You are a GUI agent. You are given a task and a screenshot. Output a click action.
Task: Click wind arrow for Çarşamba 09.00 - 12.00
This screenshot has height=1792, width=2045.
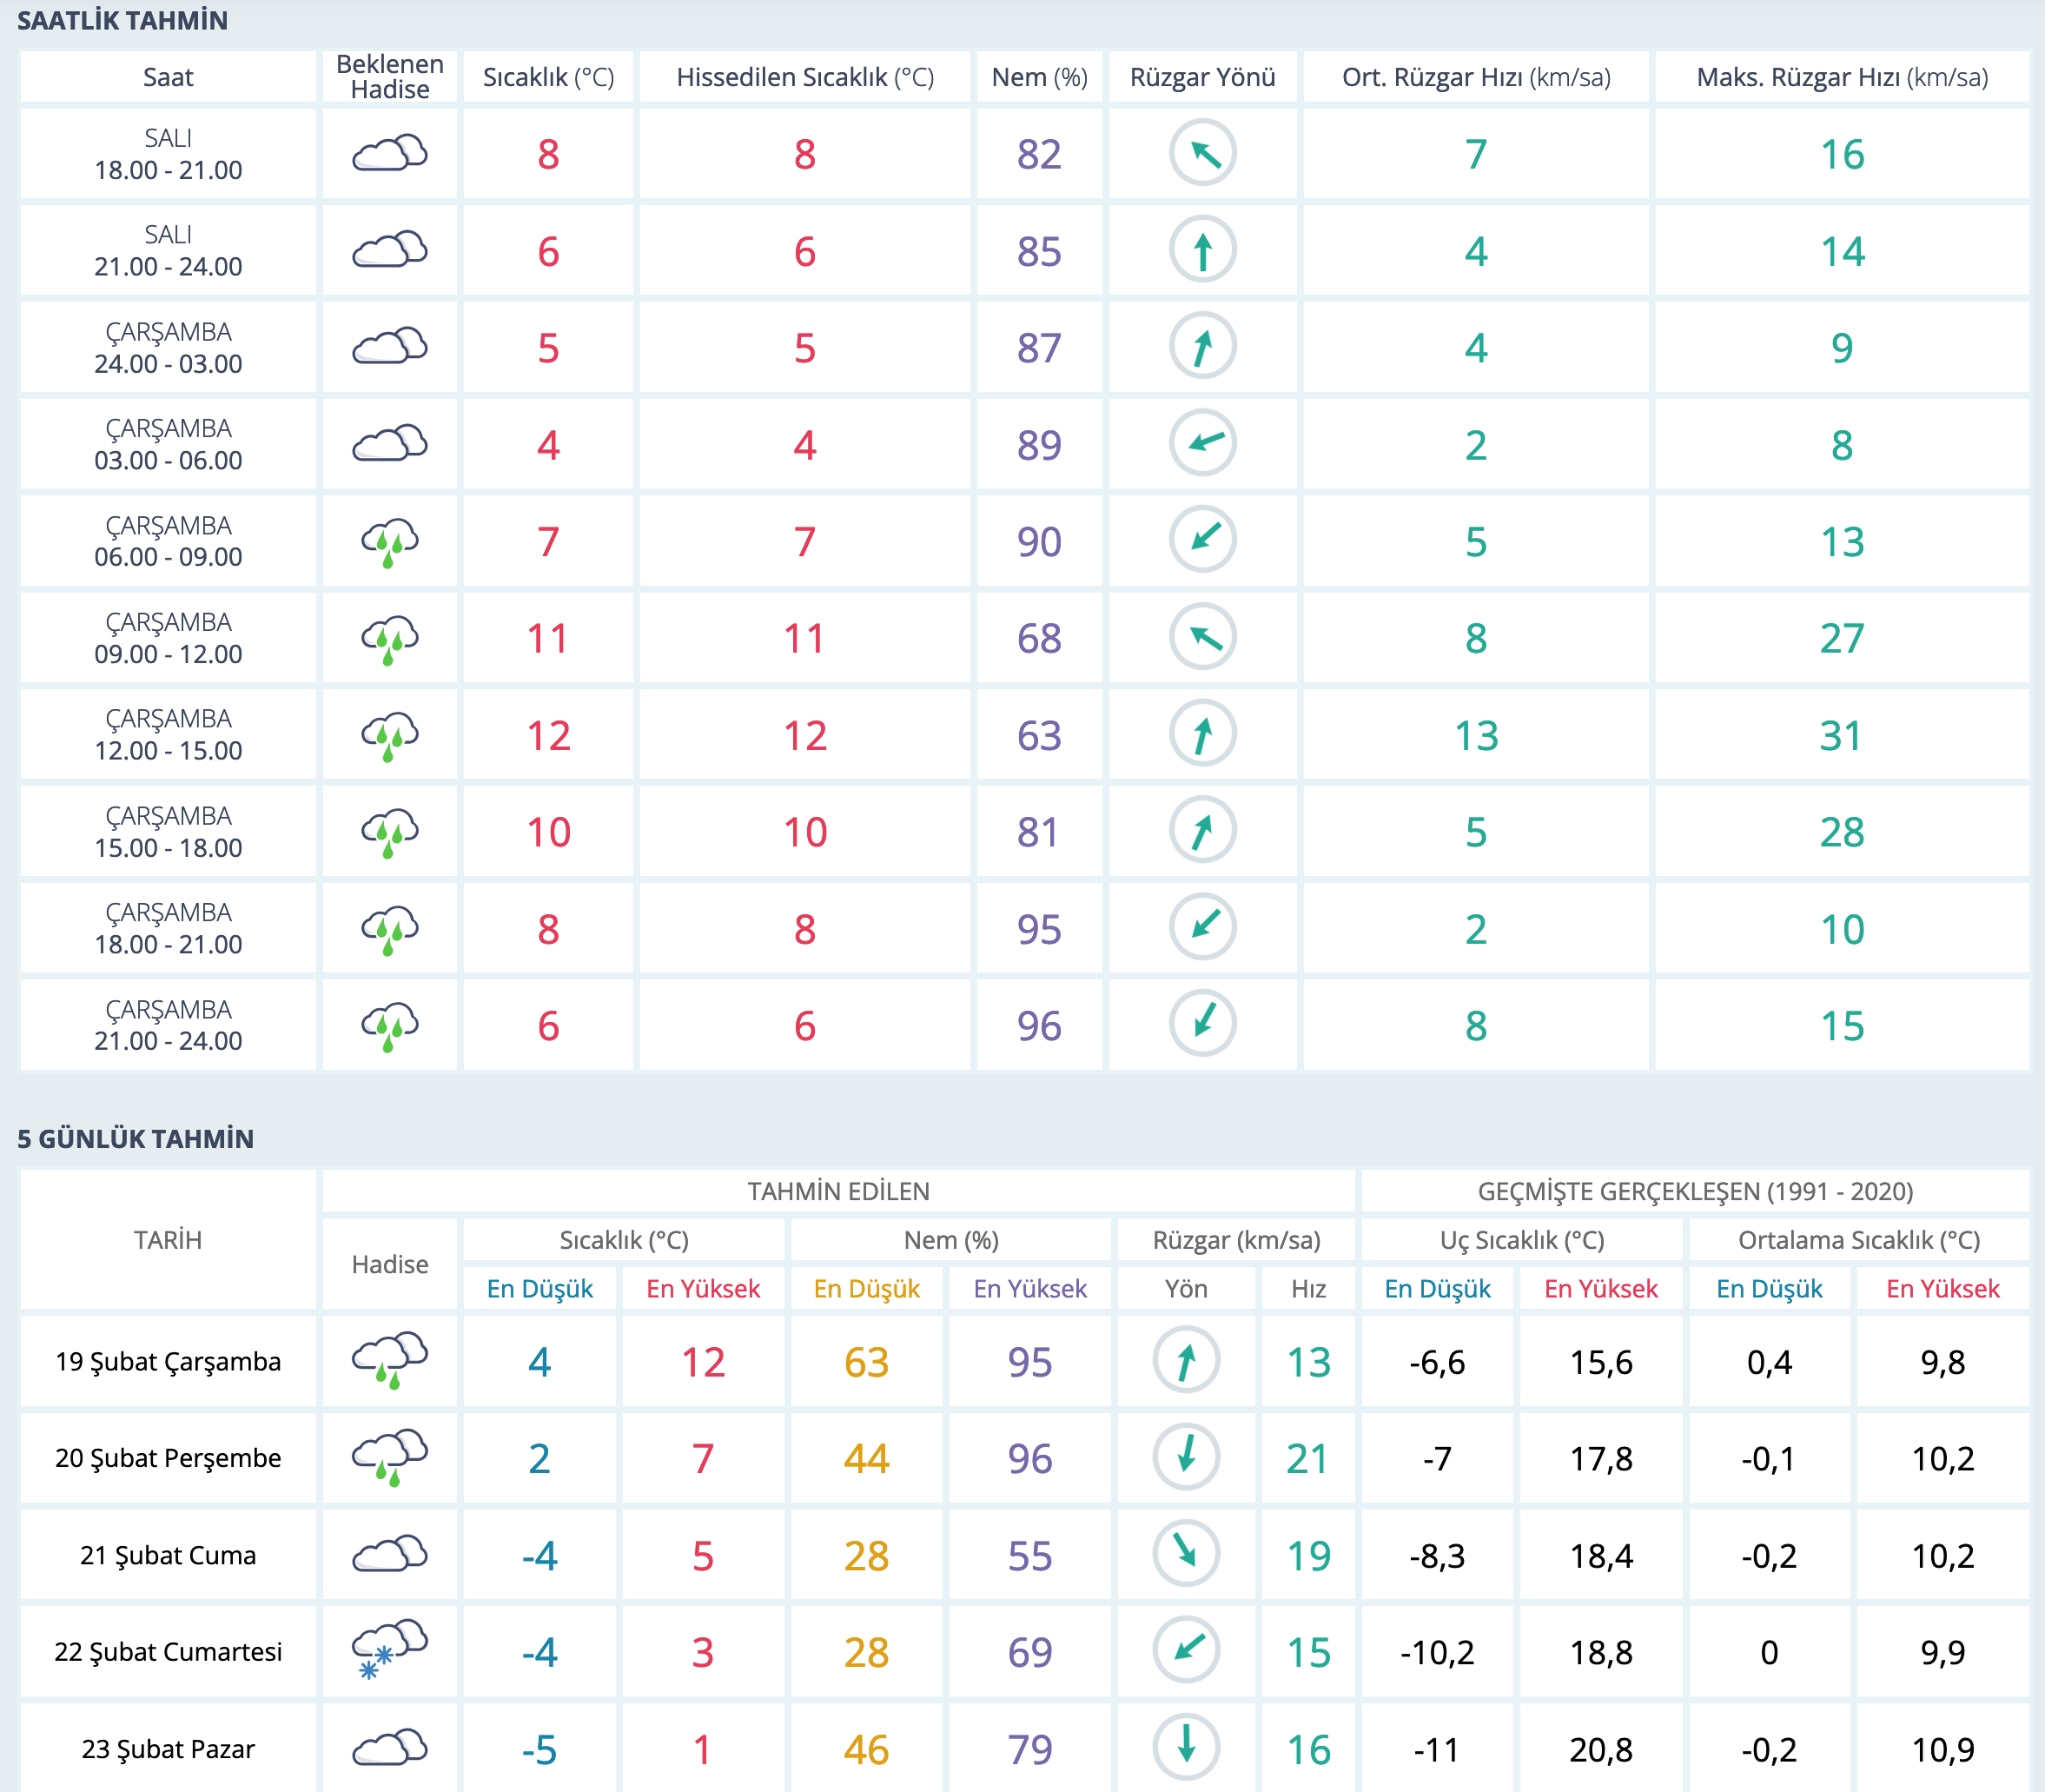click(1202, 637)
